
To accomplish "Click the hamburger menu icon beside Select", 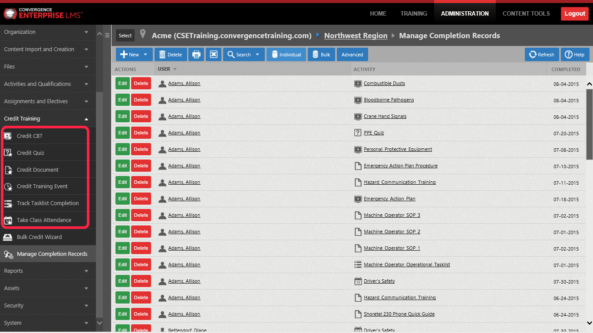I will click(107, 35).
